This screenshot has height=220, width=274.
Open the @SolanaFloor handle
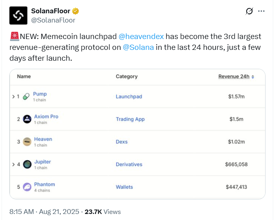point(53,20)
